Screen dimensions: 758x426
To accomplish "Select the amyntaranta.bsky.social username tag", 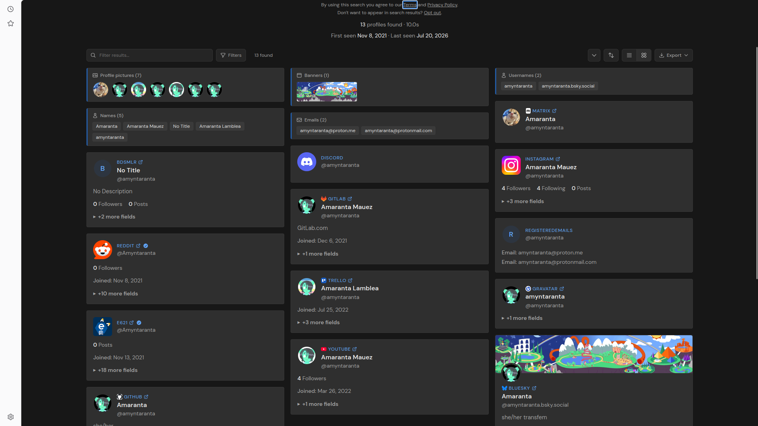I will 568,86.
